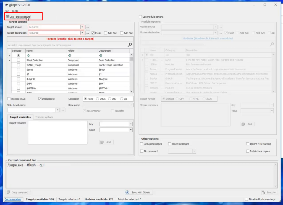The image size is (283, 205).
Task: Enable Process VSCs
Action: (9, 99)
